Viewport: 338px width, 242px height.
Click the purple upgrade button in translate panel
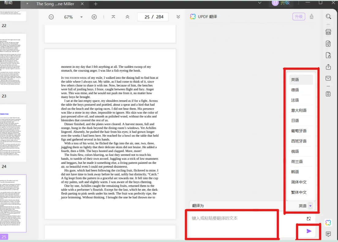(299, 17)
